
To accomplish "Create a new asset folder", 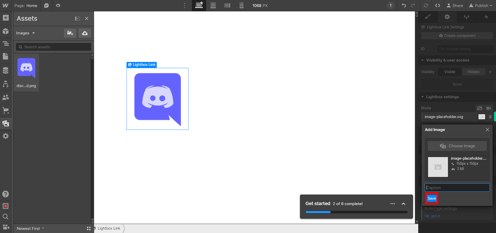I will pos(70,33).
